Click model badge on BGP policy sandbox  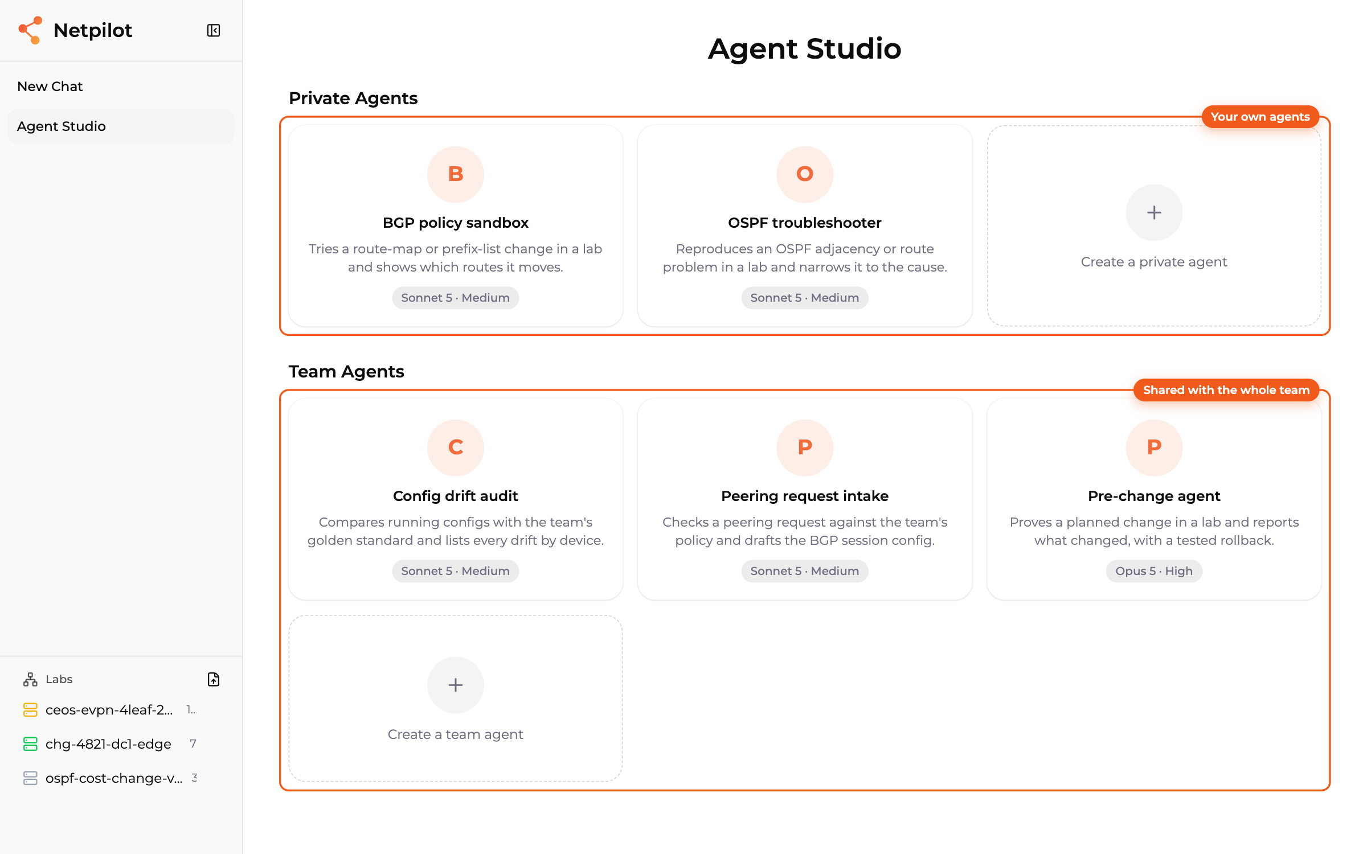click(x=456, y=298)
